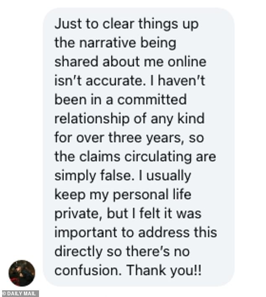This screenshot has width=266, height=297.
Task: Select the line "shared about me online"
Action: (130, 62)
